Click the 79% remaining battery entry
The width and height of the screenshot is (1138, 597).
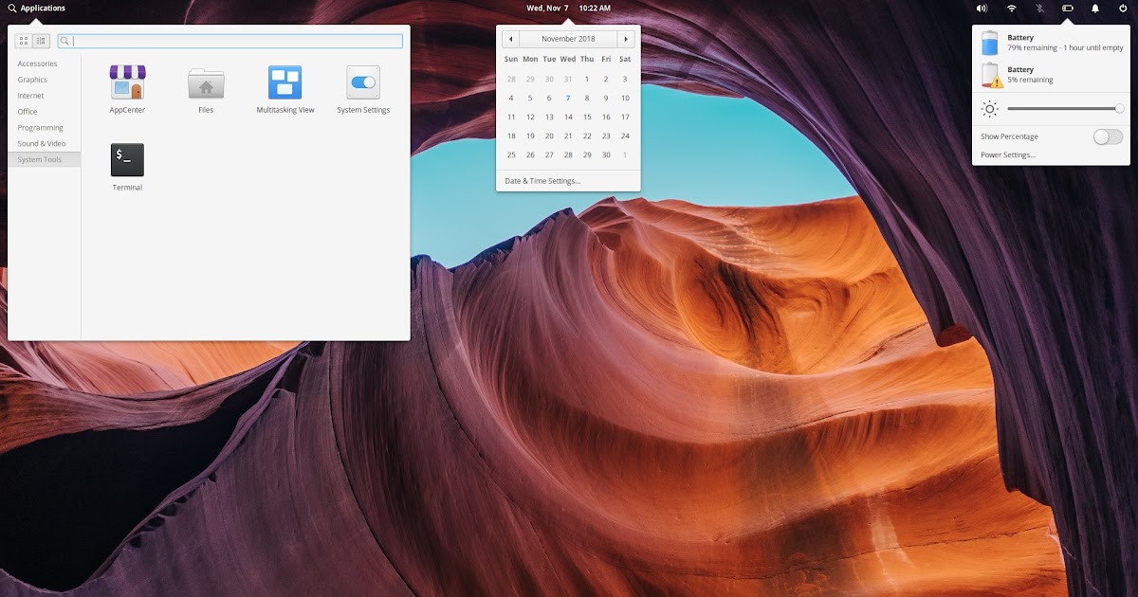coord(1053,43)
